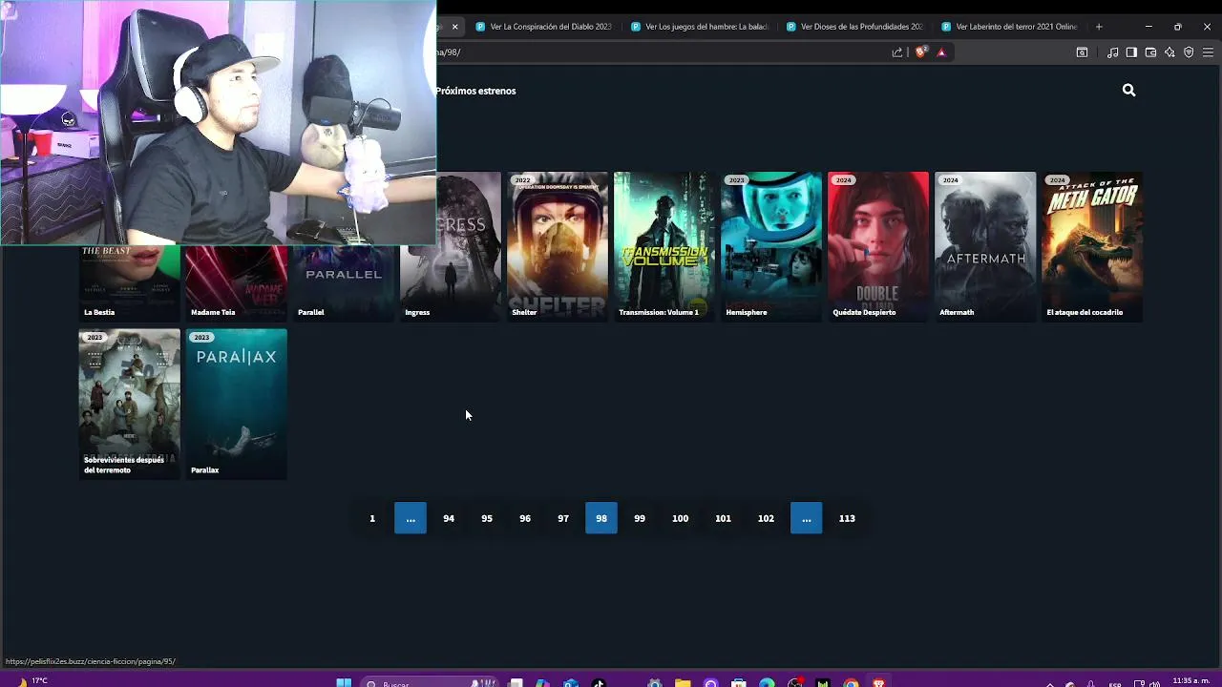Image resolution: width=1222 pixels, height=687 pixels.
Task: Open the Windows Start button
Action: point(344,683)
